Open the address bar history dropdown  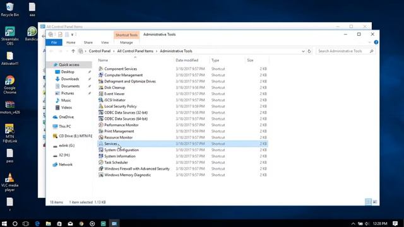pos(303,51)
